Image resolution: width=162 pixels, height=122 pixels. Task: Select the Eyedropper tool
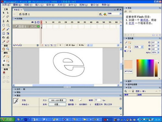(x=4, y=42)
